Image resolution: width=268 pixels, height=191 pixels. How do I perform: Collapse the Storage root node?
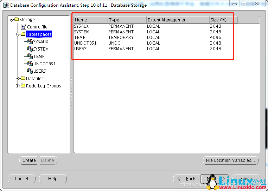(12, 20)
